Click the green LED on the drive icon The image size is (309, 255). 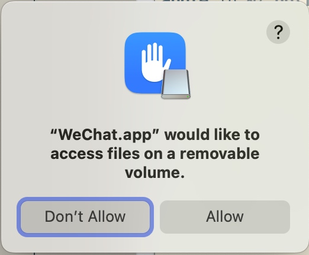point(188,97)
